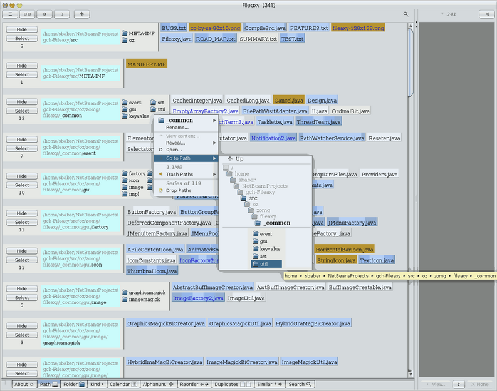Select gui subfolder in path popup
This screenshot has height=391, width=497.
[260, 241]
